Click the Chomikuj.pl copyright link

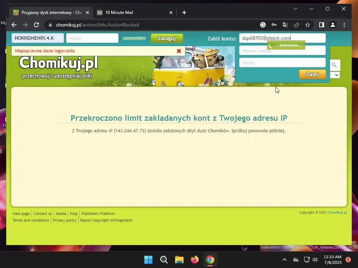coord(337,212)
